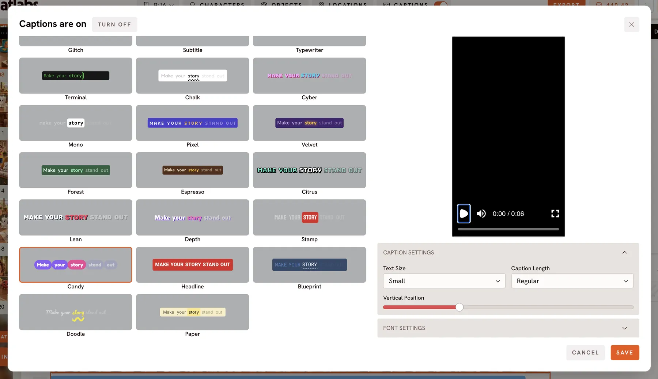Seek on the video progress bar
Viewport: 658px width, 379px height.
[508, 229]
